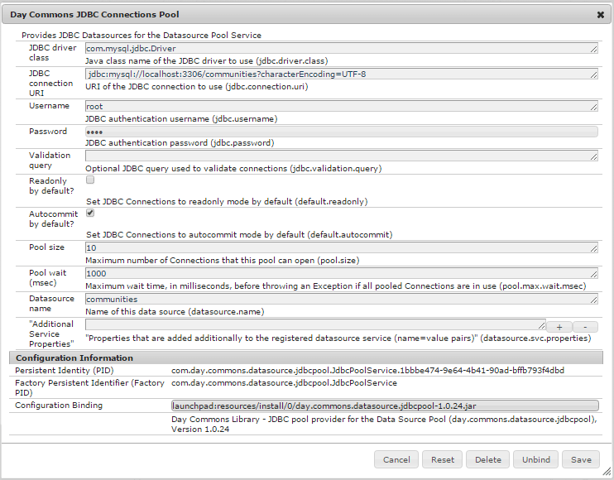The image size is (614, 480).
Task: Save the JDBC pool configuration
Action: tap(581, 459)
